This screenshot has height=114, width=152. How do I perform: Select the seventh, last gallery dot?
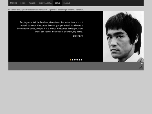[81, 60]
